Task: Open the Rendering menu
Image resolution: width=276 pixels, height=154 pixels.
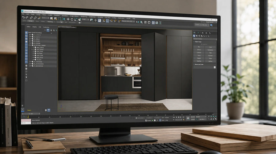Action: (x=84, y=16)
